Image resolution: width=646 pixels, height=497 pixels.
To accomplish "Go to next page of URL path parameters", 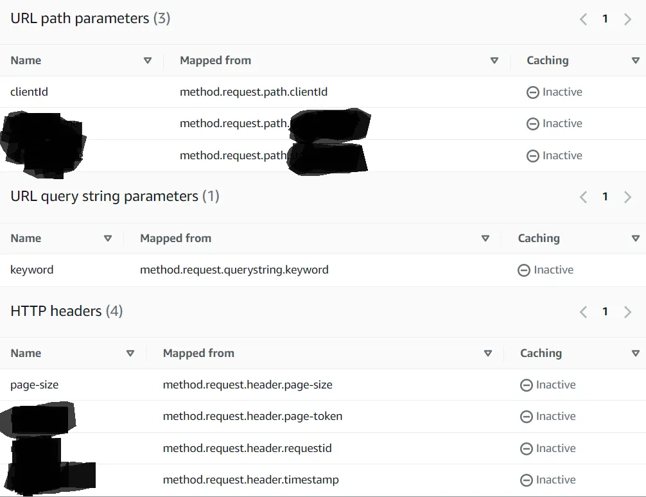I will point(627,19).
